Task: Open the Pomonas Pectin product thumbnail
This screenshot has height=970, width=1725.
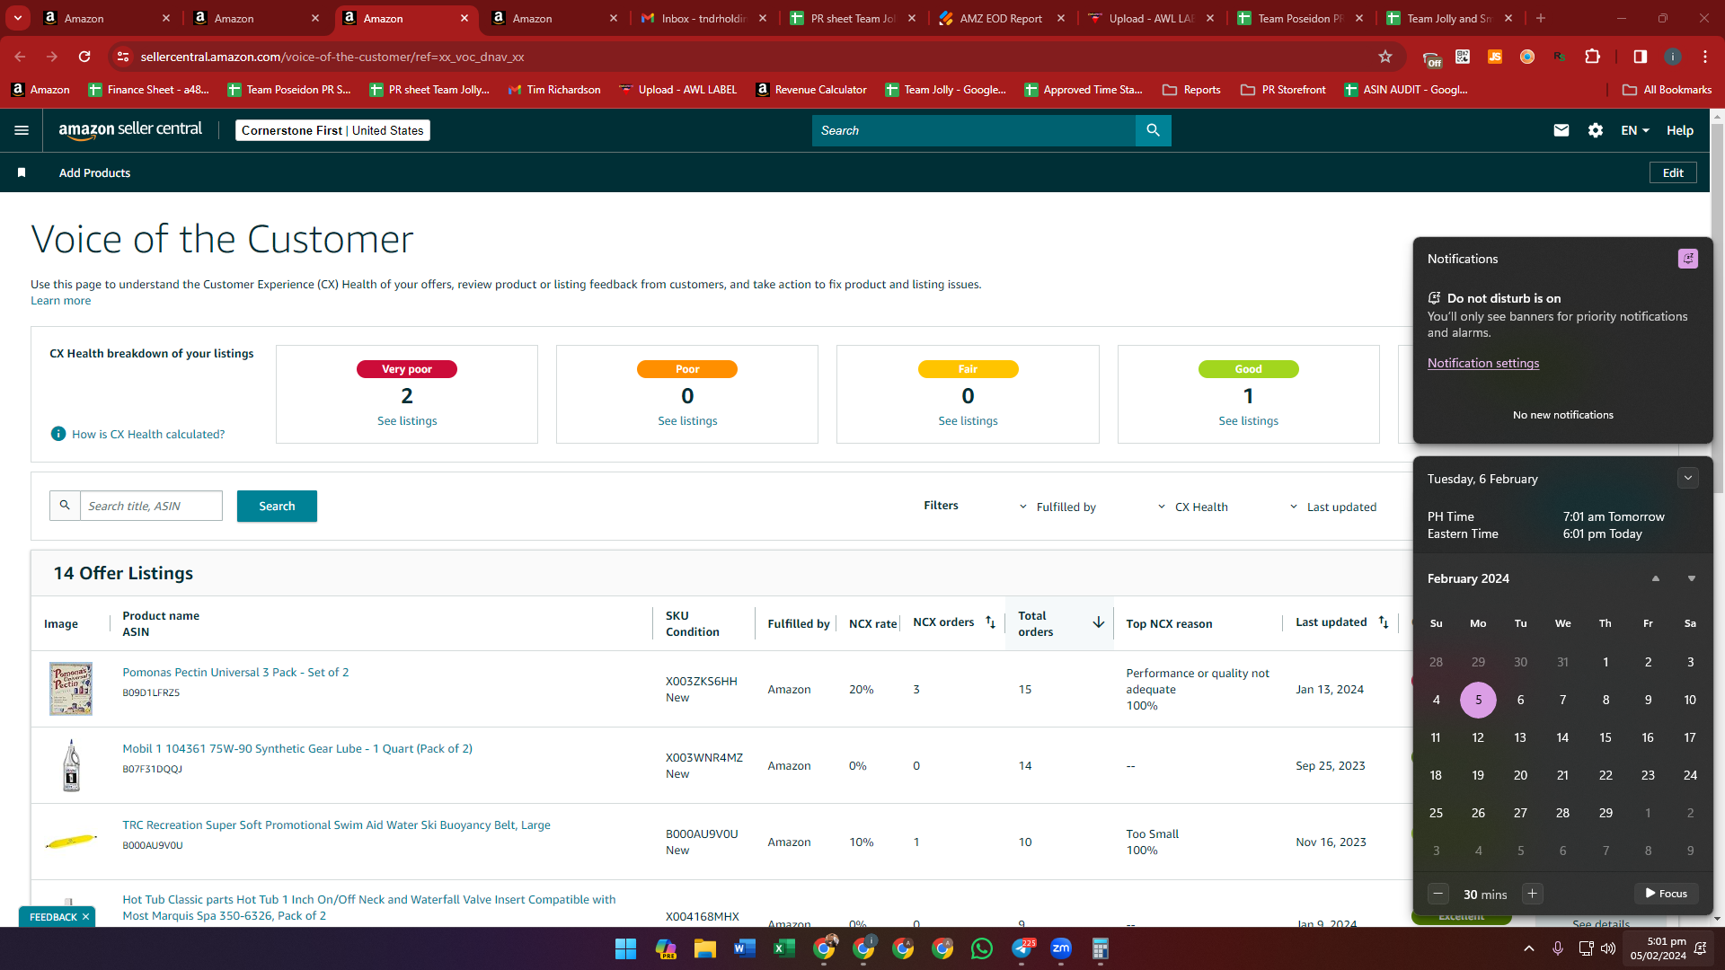Action: click(71, 689)
